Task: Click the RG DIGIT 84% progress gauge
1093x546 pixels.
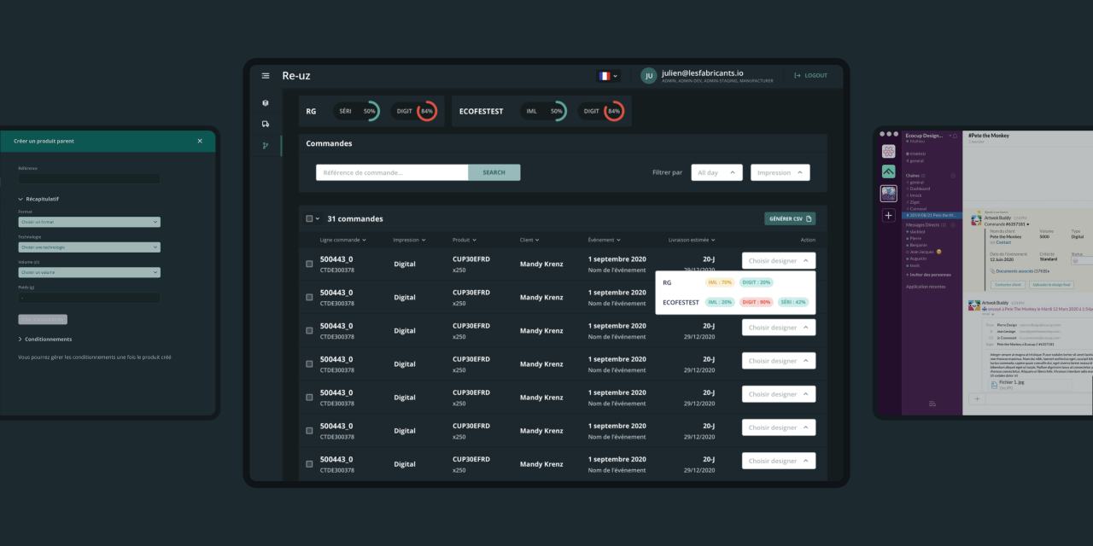Action: click(x=415, y=112)
